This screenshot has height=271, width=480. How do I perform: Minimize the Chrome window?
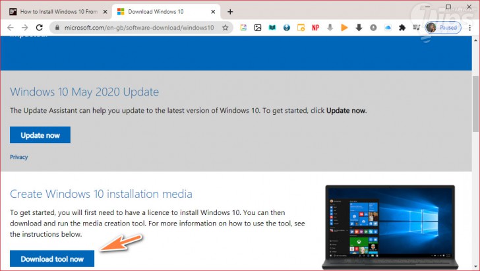[427, 7]
